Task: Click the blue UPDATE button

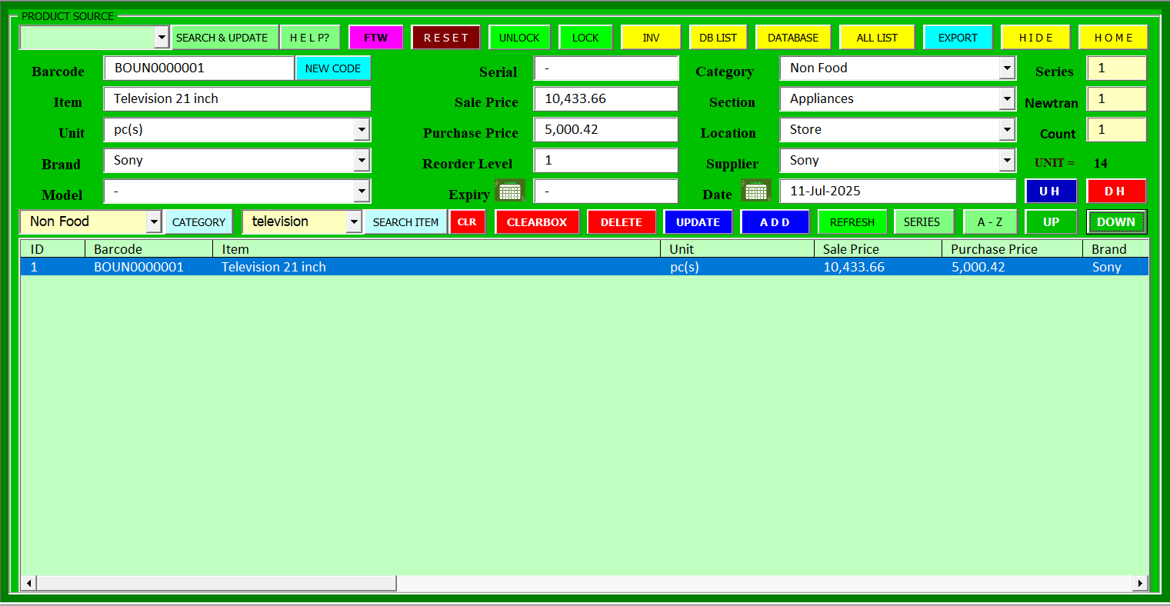Action: [x=698, y=222]
